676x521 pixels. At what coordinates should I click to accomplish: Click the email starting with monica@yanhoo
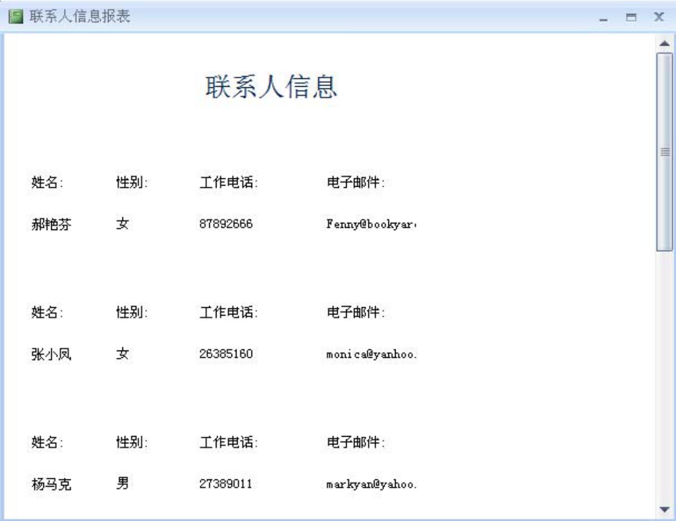[371, 354]
